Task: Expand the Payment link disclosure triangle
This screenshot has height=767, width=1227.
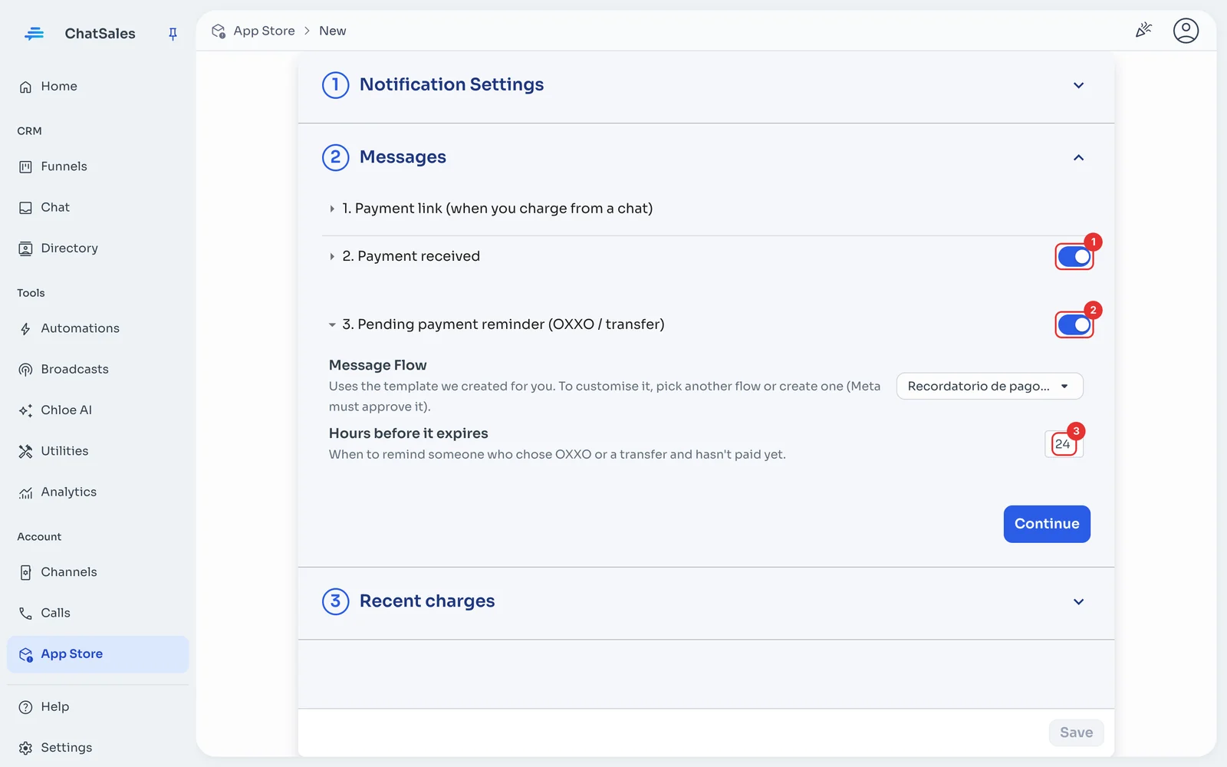Action: 332,209
